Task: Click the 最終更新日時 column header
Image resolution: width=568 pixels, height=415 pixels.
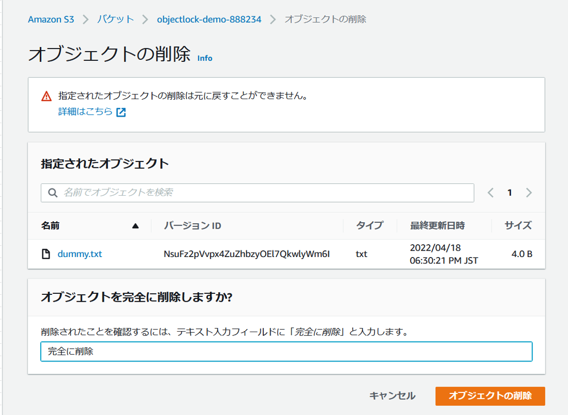Action: coord(437,226)
